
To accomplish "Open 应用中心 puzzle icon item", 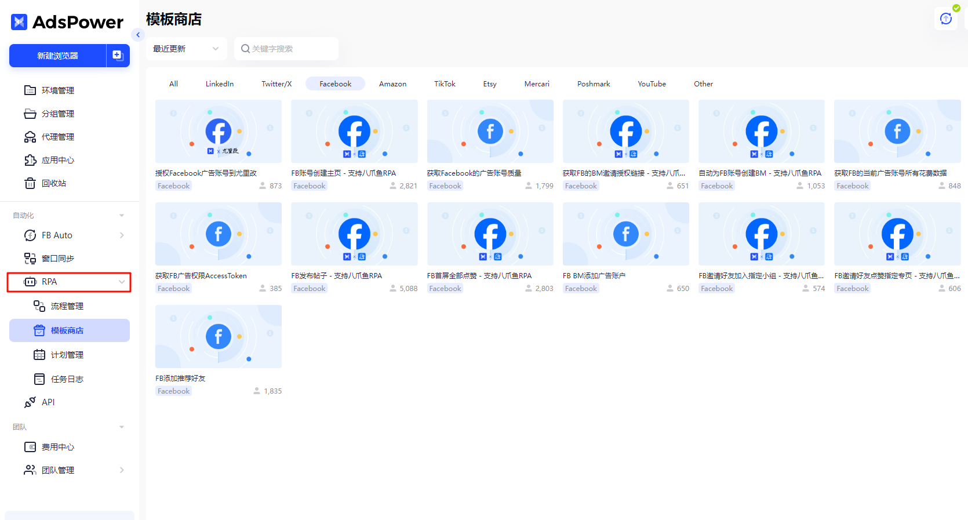I will click(x=70, y=160).
